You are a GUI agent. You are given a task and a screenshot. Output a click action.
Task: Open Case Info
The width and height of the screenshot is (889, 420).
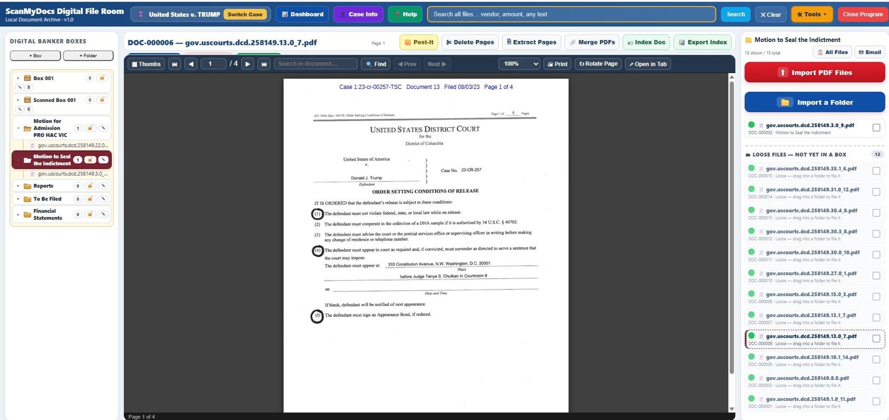coord(358,14)
